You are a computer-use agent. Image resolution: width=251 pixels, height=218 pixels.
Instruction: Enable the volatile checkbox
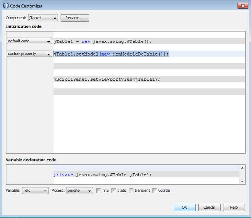click(x=155, y=191)
